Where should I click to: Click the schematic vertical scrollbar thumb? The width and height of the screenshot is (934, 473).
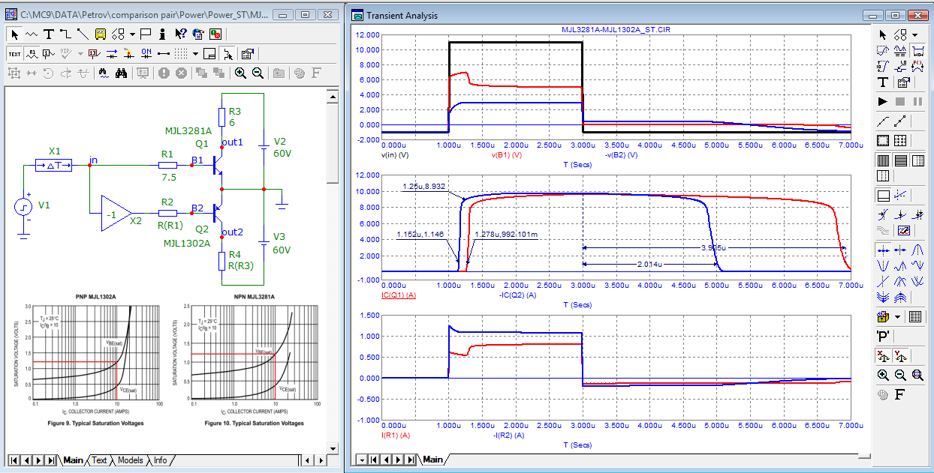(332, 142)
